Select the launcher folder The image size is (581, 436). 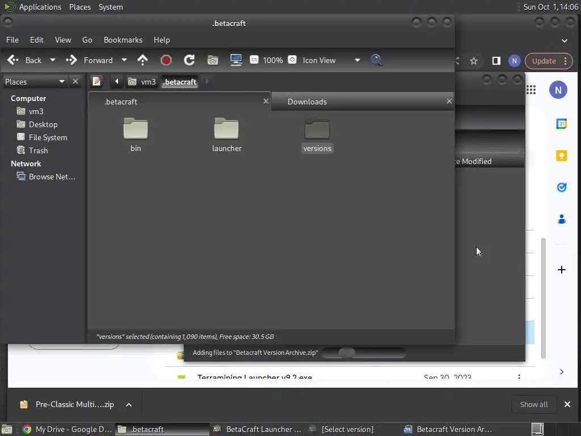tap(226, 134)
